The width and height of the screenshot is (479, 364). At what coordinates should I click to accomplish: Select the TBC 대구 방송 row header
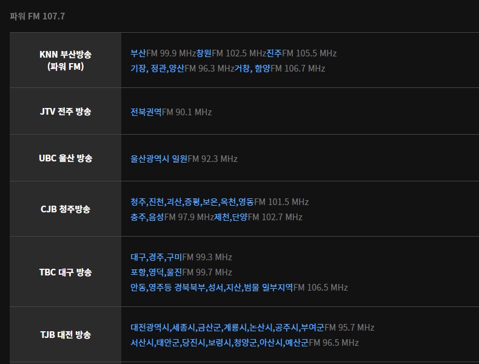click(x=65, y=272)
